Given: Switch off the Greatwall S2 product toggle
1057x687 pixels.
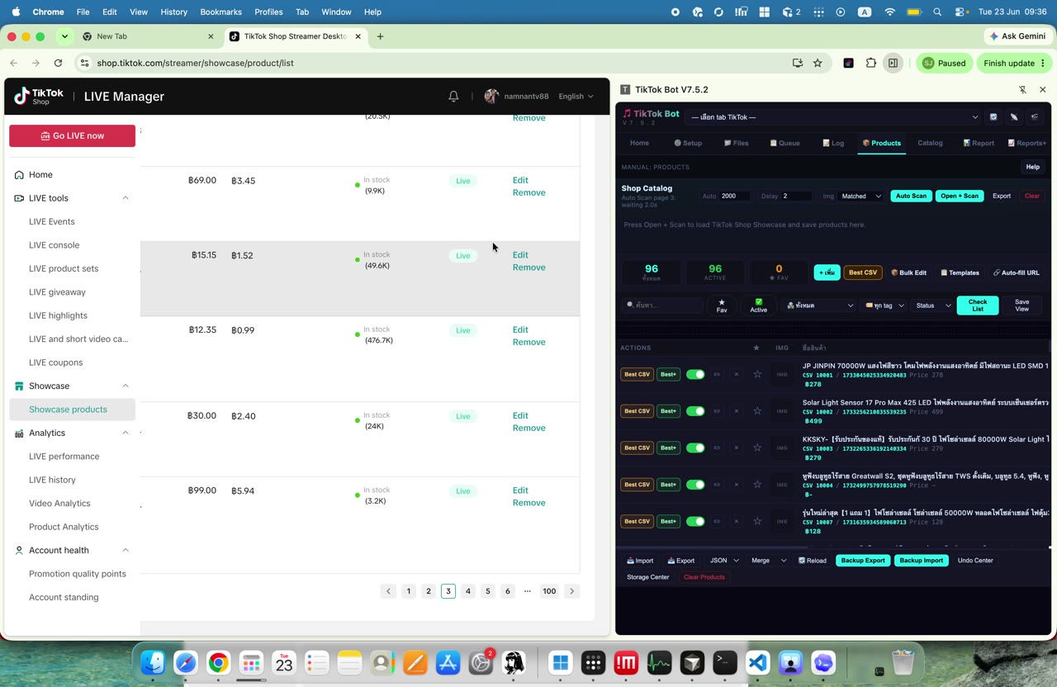Looking at the screenshot, I should point(695,485).
